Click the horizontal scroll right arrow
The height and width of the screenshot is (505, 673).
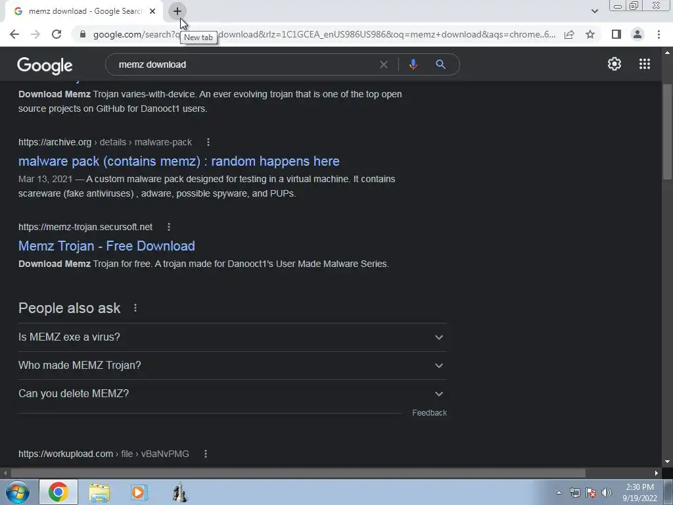point(657,473)
